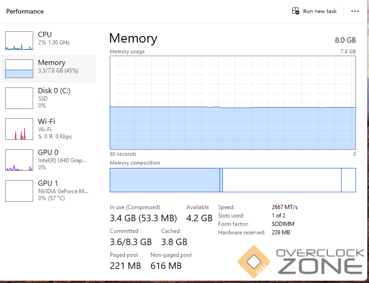This screenshot has height=283, width=369.
Task: Click the Disk 0 (C:) graph thumbnail
Action: pos(19,98)
